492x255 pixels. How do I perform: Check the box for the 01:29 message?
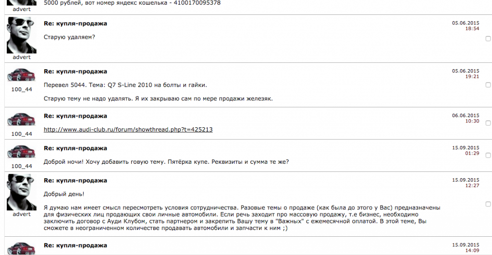click(488, 156)
